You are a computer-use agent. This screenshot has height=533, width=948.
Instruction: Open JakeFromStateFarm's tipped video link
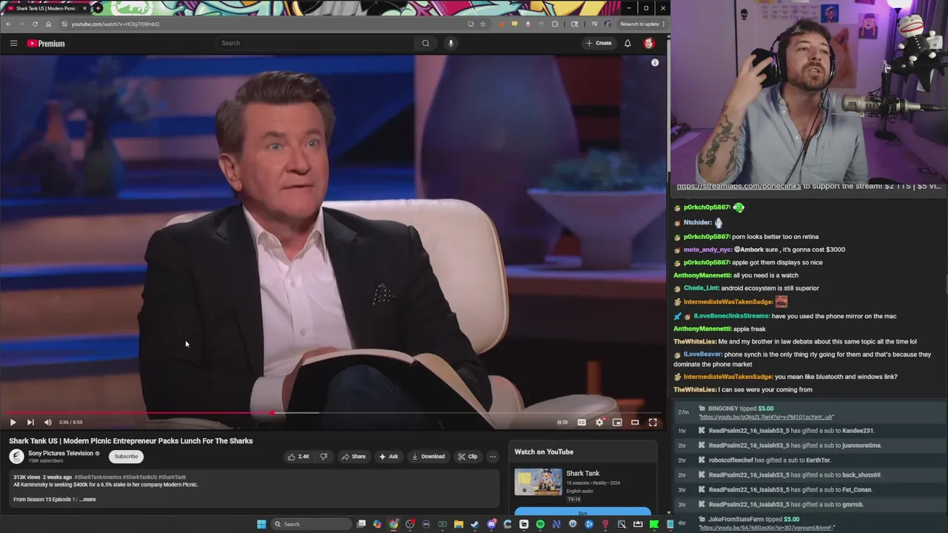tap(767, 528)
